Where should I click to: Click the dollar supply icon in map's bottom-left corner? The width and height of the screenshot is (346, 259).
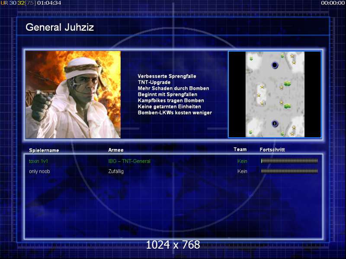pyautogui.click(x=250, y=132)
